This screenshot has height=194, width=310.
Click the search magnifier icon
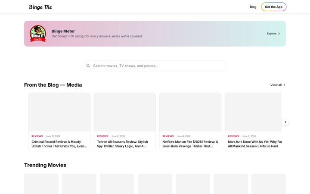tap(88, 66)
